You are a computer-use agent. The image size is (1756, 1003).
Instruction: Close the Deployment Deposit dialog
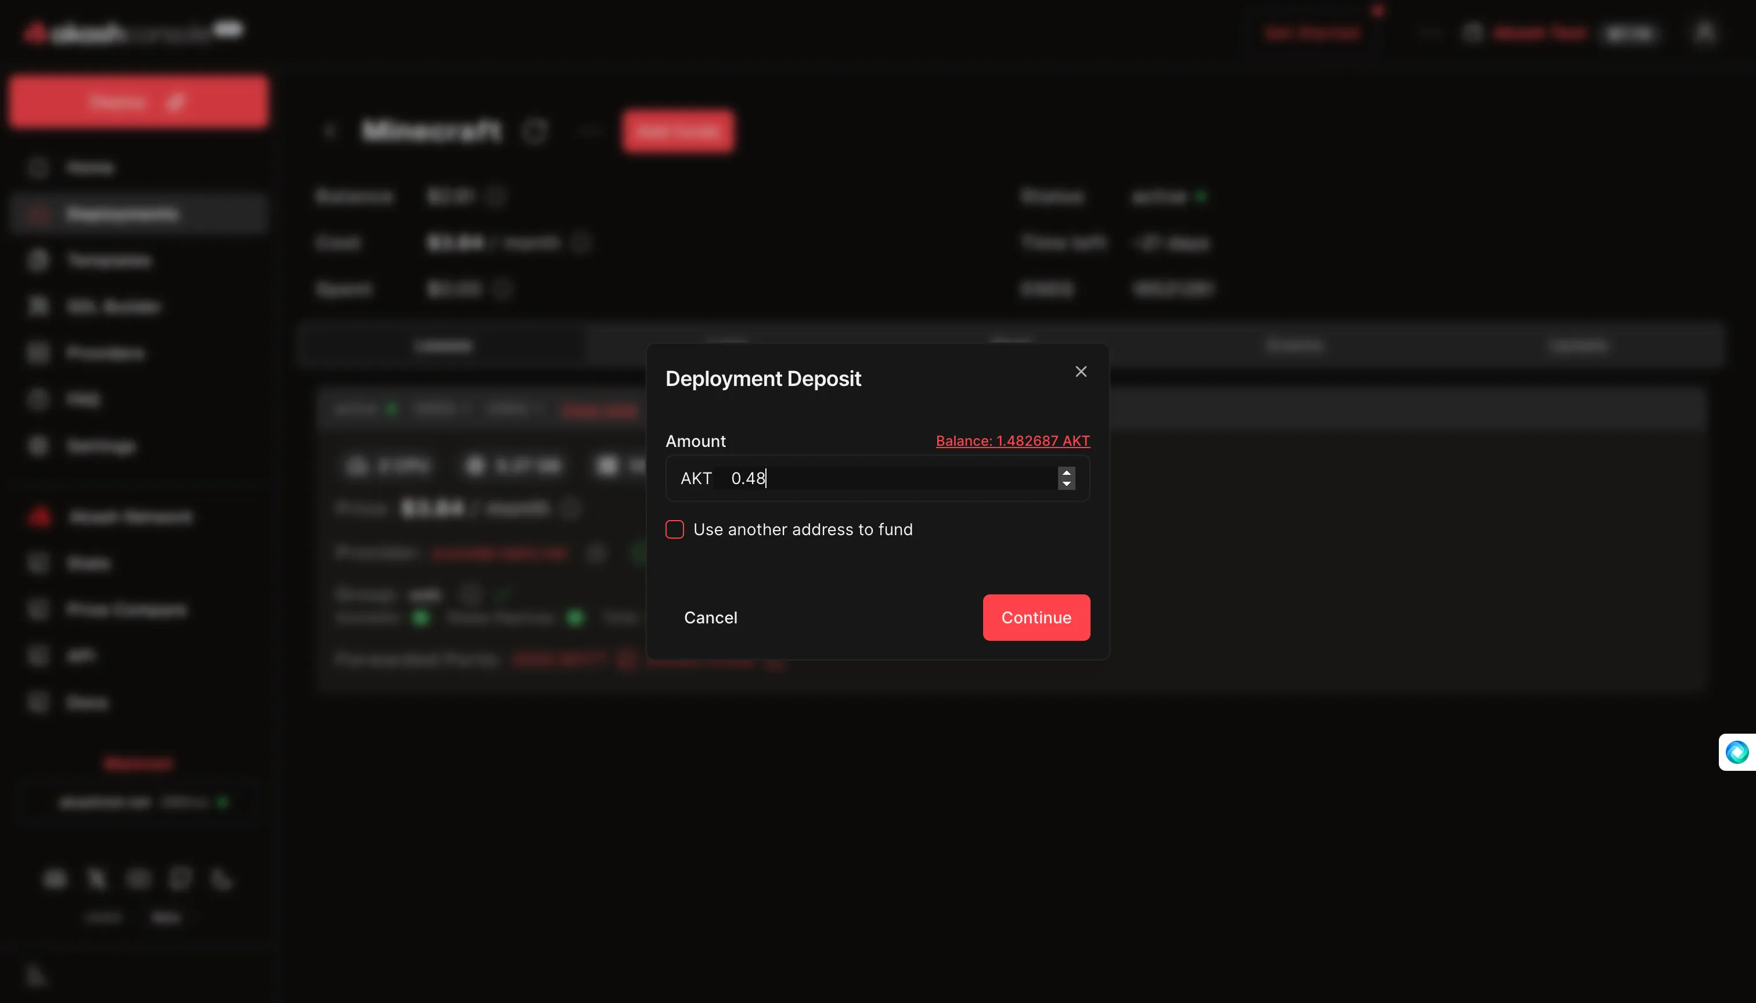tap(1081, 372)
